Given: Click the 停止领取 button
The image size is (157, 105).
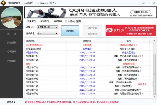Looking at the screenshot, I should tap(70, 31).
